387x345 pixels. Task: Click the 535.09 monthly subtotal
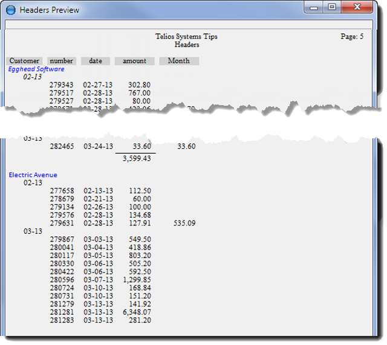184,224
